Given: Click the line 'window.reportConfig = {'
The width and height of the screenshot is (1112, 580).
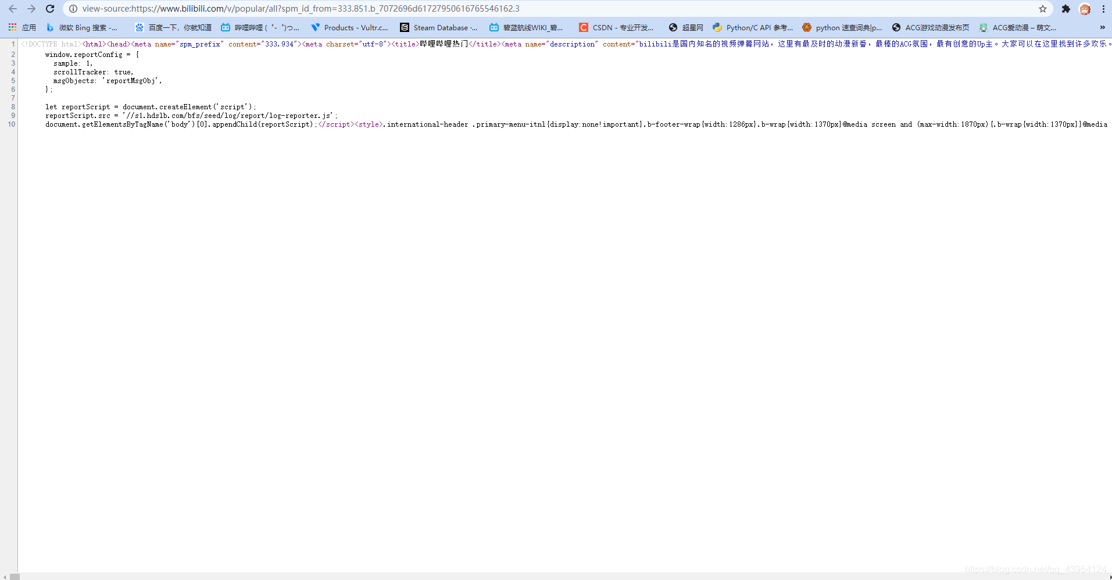Looking at the screenshot, I should (92, 55).
